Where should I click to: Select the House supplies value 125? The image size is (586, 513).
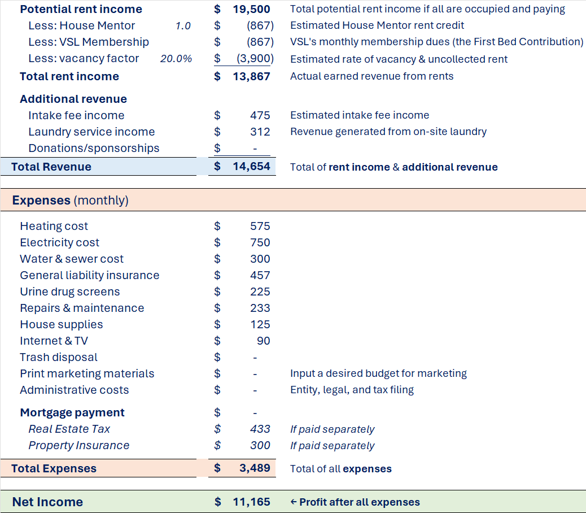260,324
